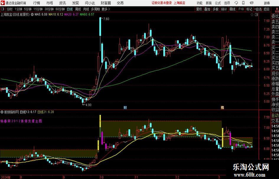Open the 问小达 menu
This screenshot has height=179, width=279.
tap(90, 3)
